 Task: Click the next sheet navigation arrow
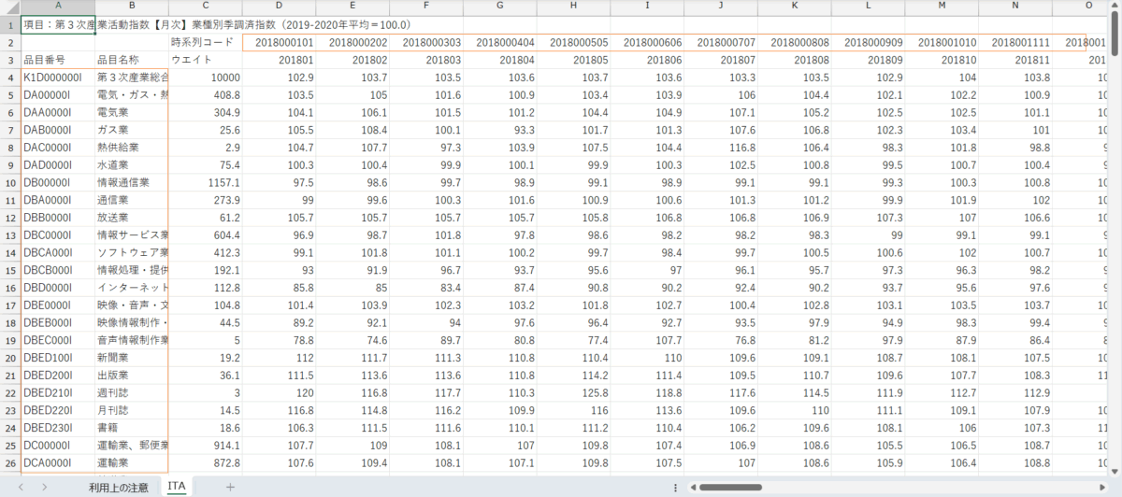[x=44, y=487]
